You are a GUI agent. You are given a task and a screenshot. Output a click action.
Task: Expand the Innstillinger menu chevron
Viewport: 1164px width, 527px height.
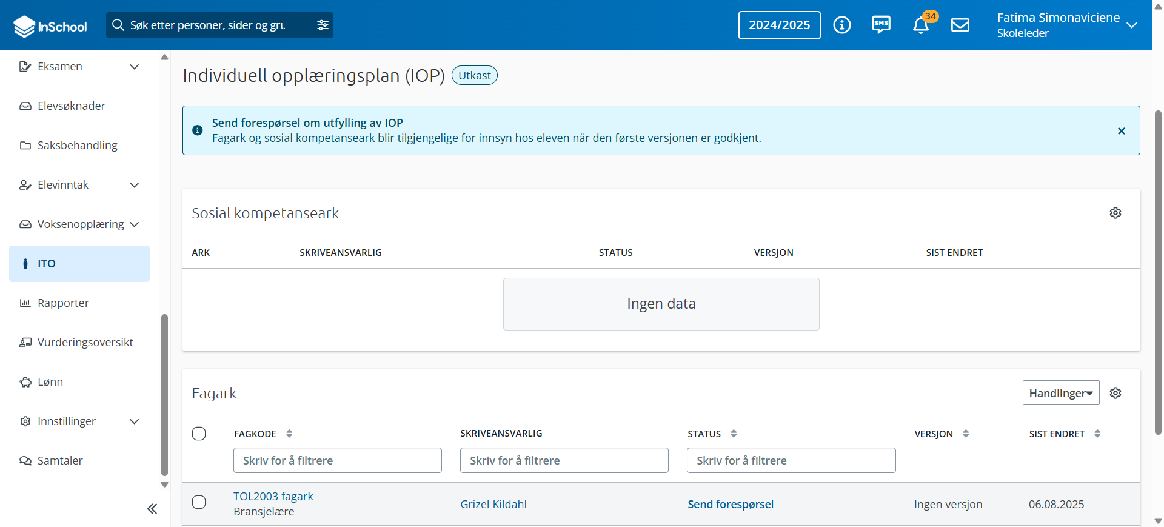pyautogui.click(x=135, y=421)
